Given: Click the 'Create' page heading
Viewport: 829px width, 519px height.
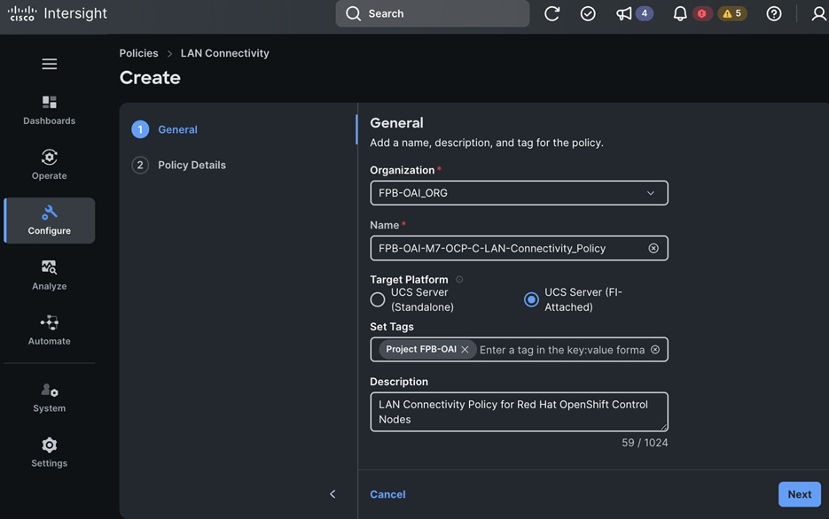Looking at the screenshot, I should pyautogui.click(x=150, y=78).
